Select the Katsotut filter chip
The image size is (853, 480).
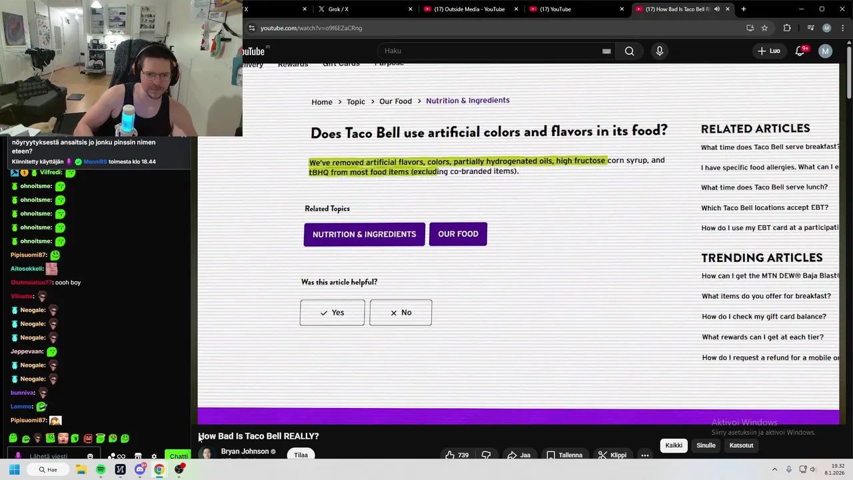741,445
